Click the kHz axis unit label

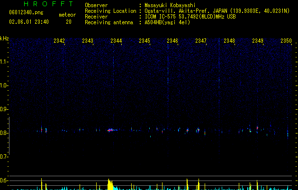pyautogui.click(x=4, y=38)
